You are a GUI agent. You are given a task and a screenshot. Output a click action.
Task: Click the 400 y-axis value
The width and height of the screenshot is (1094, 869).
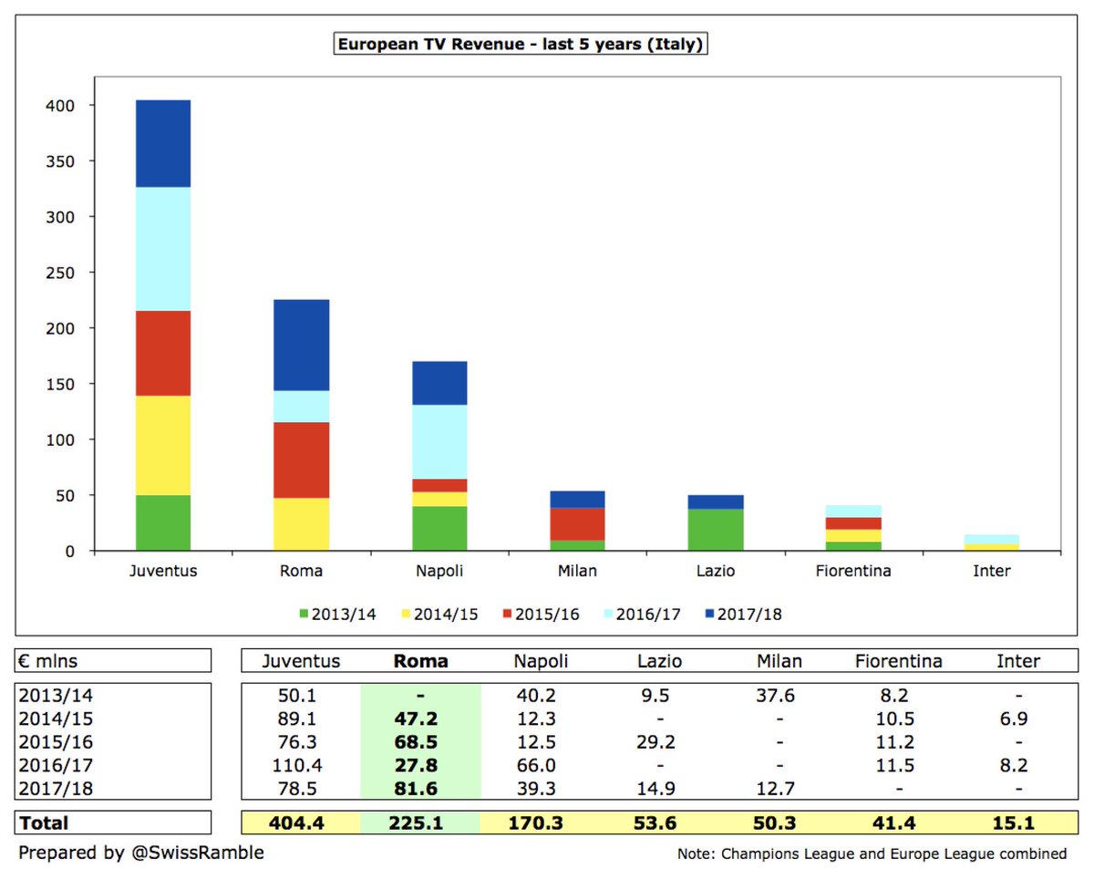58,106
